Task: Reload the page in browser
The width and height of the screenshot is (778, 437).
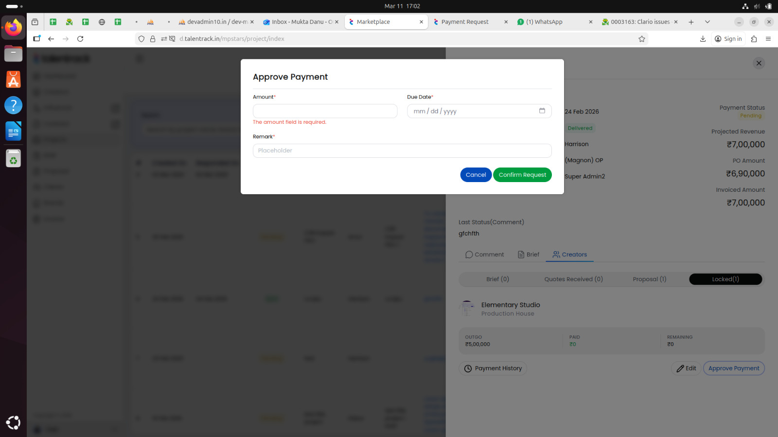Action: click(80, 39)
